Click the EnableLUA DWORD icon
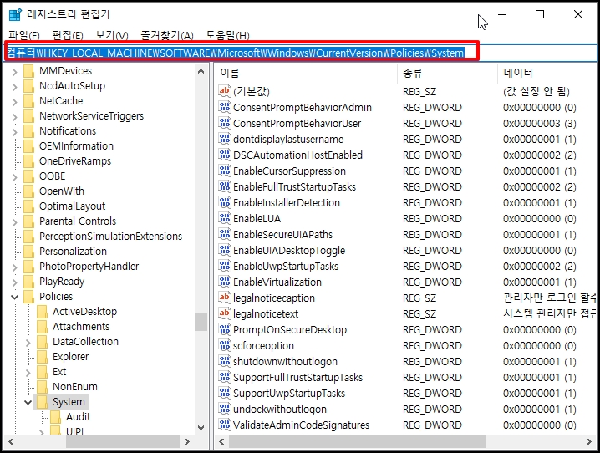The image size is (600, 453). [225, 218]
